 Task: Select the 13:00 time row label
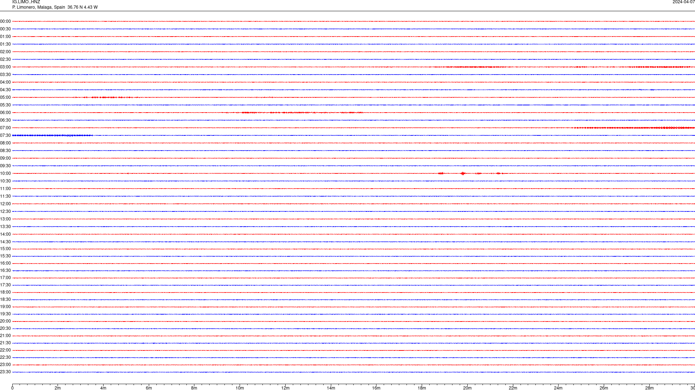(x=5, y=219)
